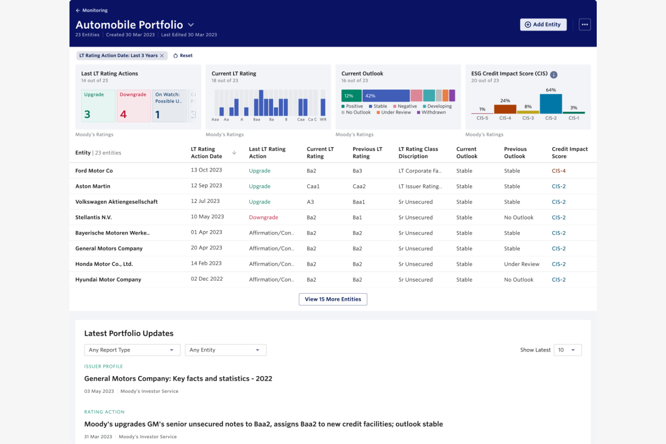Click the back arrow beside Monitoring

pyautogui.click(x=77, y=10)
